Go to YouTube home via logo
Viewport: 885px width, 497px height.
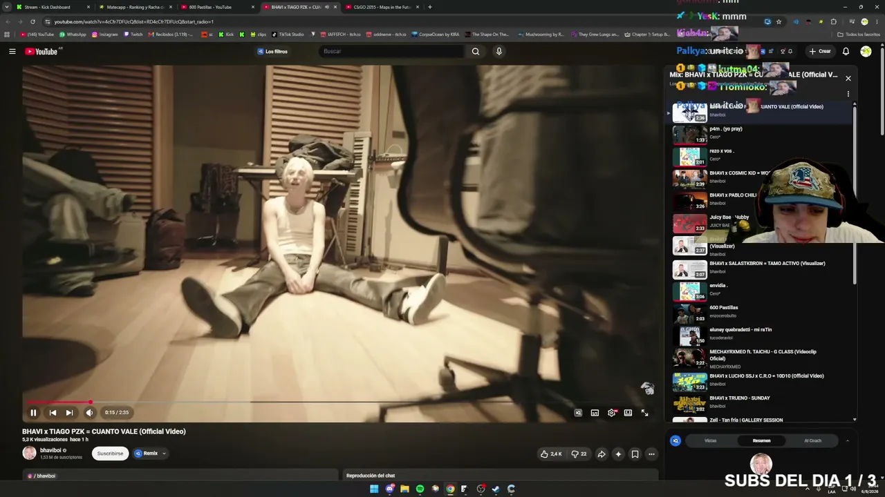tap(41, 51)
